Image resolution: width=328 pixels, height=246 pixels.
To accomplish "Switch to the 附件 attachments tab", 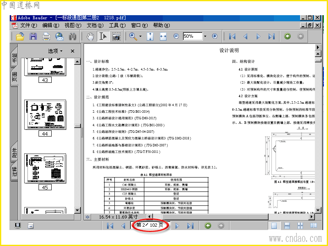I will coord(14,152).
